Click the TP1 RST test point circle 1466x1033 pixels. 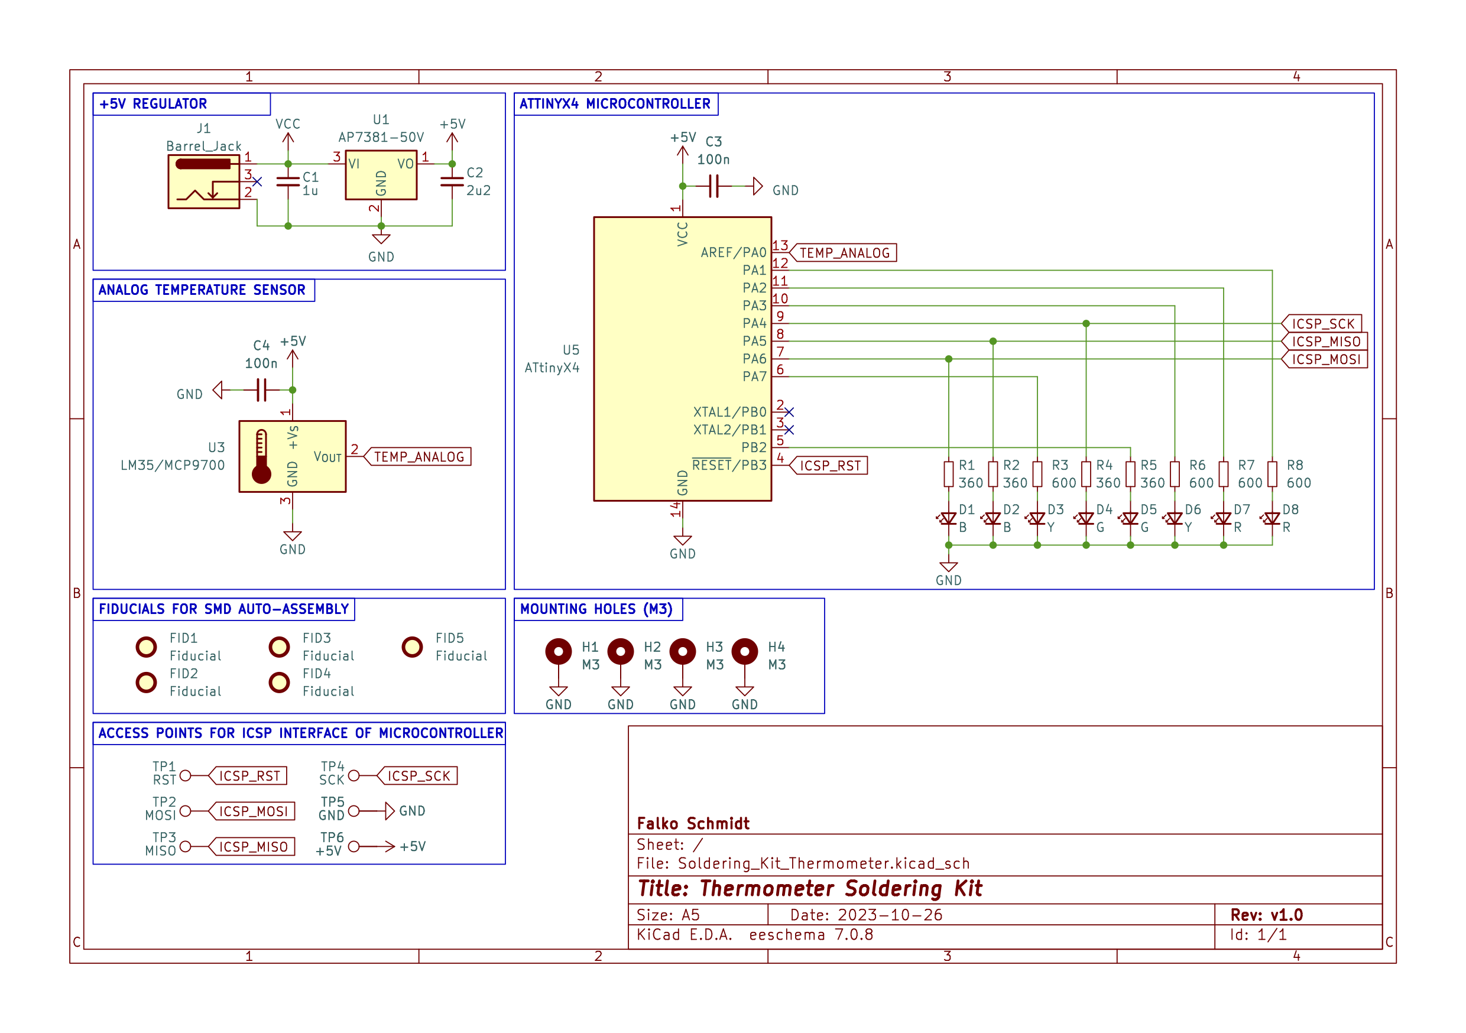point(185,776)
